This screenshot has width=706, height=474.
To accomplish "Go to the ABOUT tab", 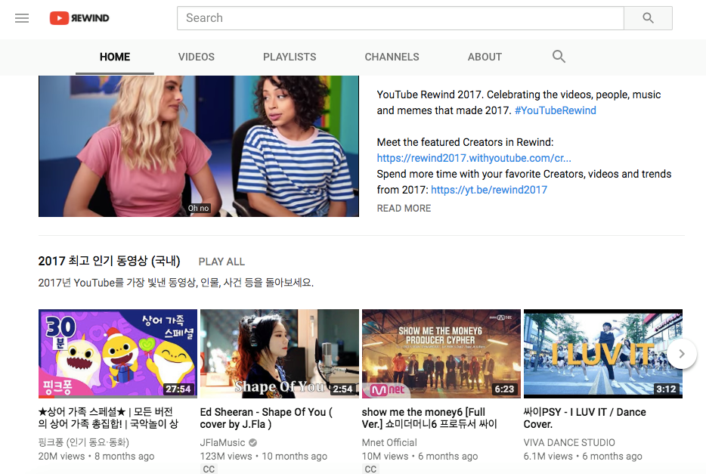I will [x=485, y=57].
